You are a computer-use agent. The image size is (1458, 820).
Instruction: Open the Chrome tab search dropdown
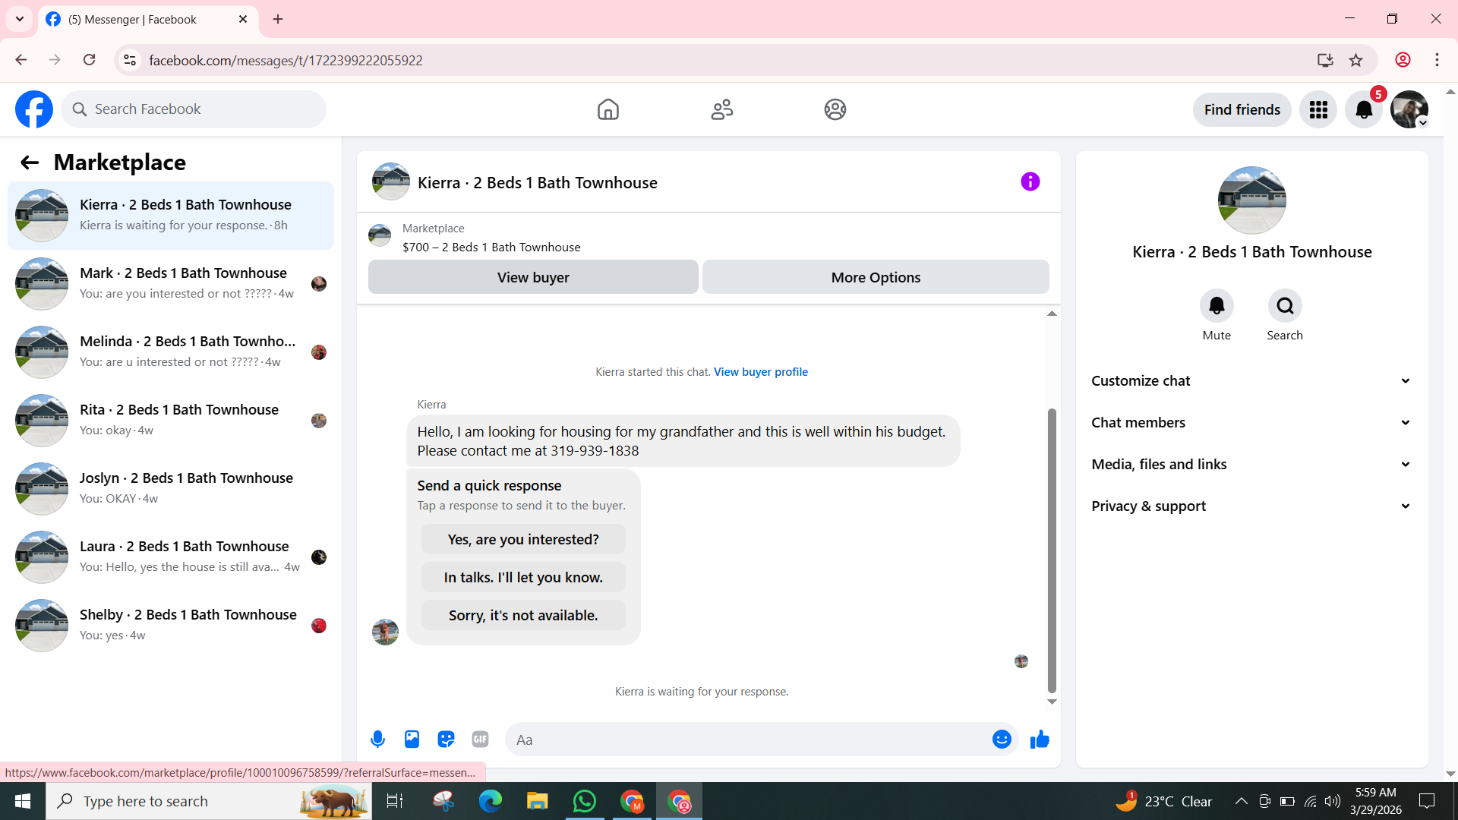point(20,19)
